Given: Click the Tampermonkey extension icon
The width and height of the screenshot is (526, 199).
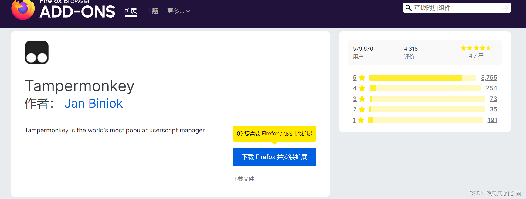Looking at the screenshot, I should pyautogui.click(x=37, y=52).
